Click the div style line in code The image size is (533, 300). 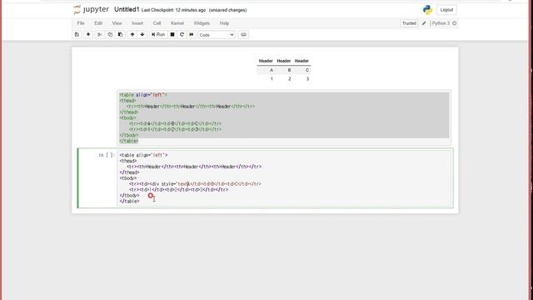point(195,184)
